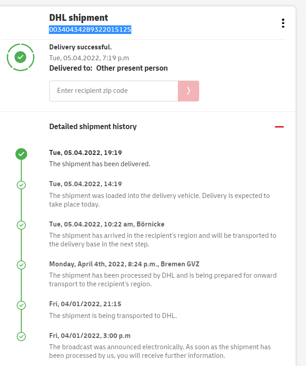This screenshot has height=366, width=306.
Task: Collapse the detailed shipment history section
Action: coord(279,127)
